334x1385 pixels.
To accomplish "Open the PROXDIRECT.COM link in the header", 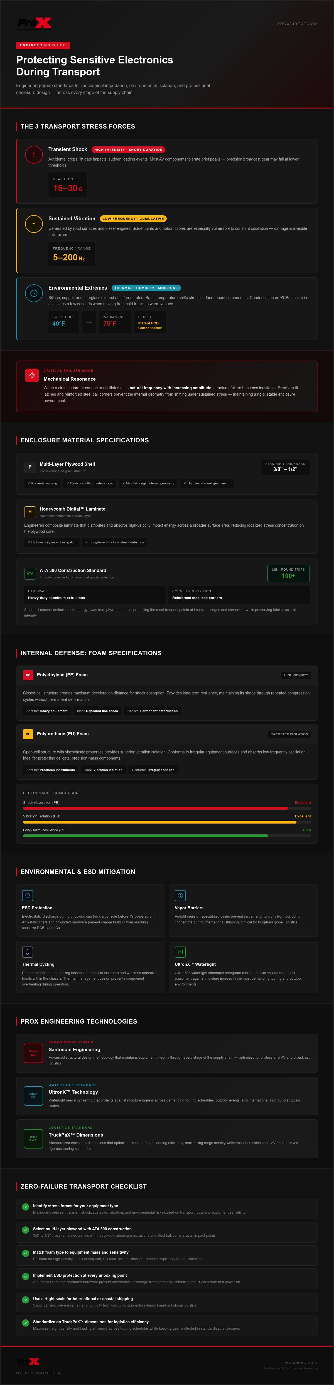I will click(x=297, y=24).
